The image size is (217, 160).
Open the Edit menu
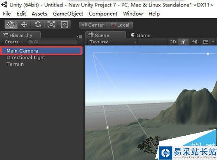pyautogui.click(x=21, y=13)
